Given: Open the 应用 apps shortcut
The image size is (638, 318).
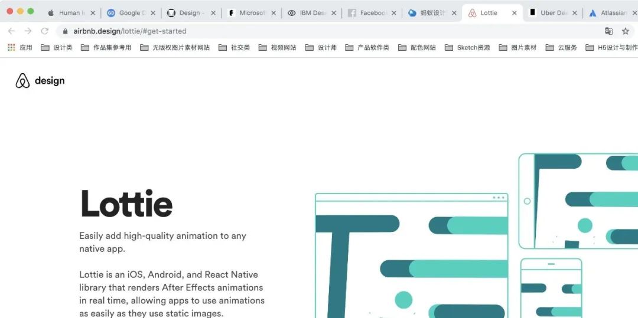Looking at the screenshot, I should coord(19,48).
